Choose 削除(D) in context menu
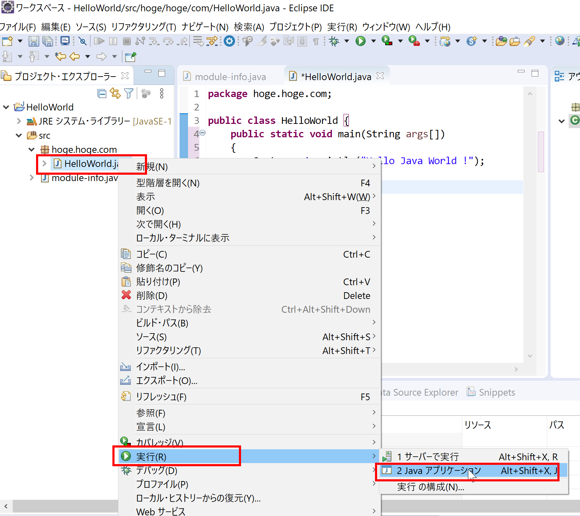This screenshot has height=516, width=580. tap(250, 295)
